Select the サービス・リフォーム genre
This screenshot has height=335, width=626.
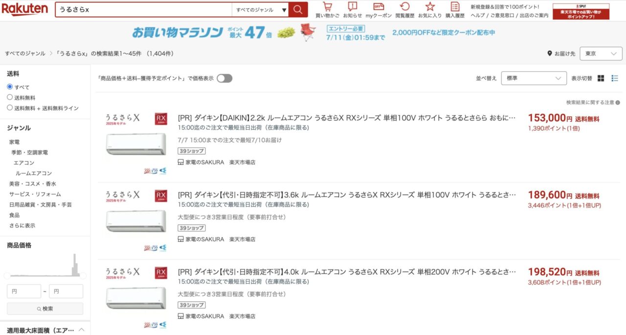[35, 194]
